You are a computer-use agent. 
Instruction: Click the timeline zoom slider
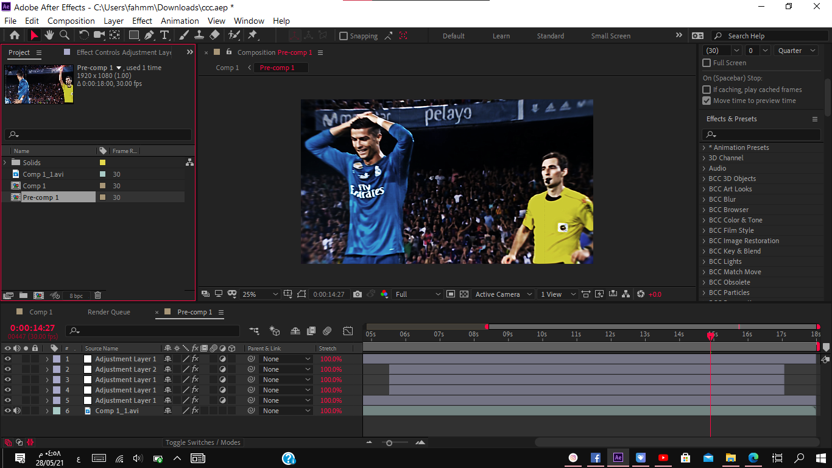(389, 443)
